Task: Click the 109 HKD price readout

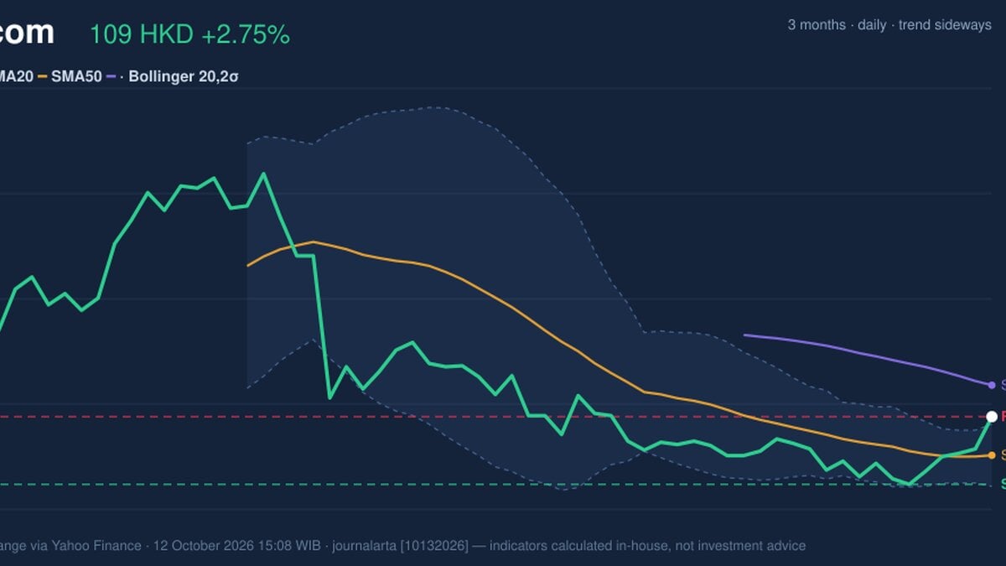Action: coord(141,34)
